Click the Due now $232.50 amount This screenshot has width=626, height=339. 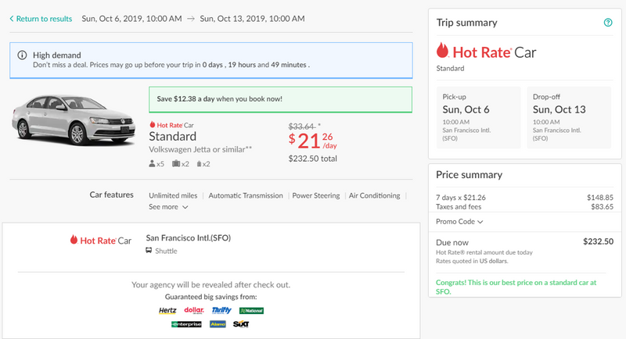click(598, 241)
